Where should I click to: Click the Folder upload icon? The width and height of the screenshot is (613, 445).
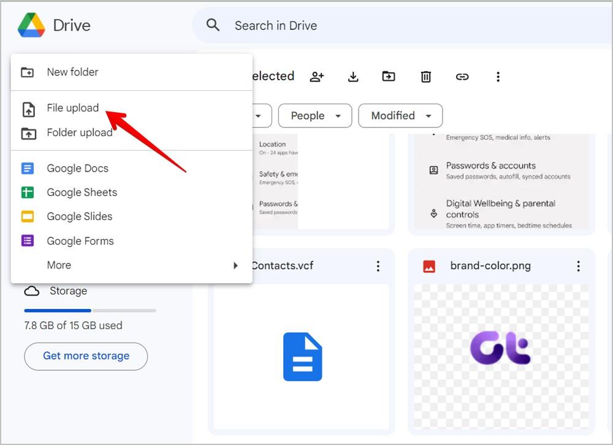28,134
